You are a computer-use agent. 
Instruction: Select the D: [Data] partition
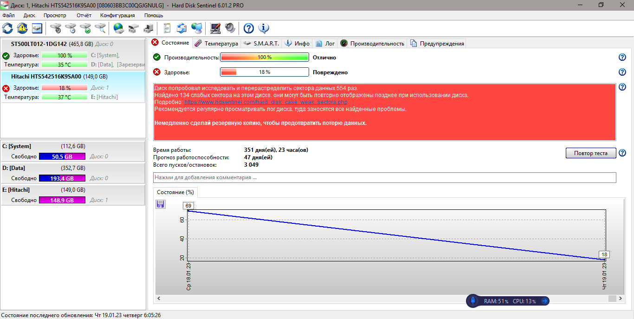click(x=73, y=173)
